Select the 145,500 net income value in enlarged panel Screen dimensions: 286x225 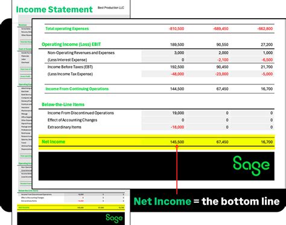(177, 142)
